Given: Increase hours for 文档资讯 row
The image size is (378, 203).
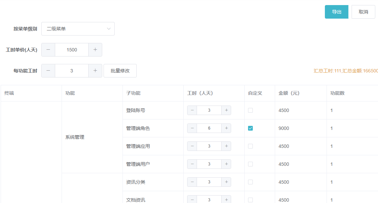Looking at the screenshot, I should pyautogui.click(x=226, y=200).
